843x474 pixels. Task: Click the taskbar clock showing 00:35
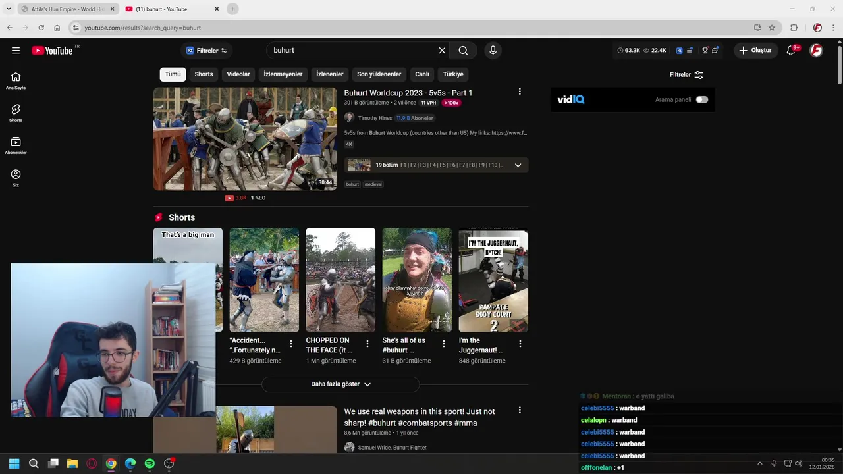coord(823,463)
